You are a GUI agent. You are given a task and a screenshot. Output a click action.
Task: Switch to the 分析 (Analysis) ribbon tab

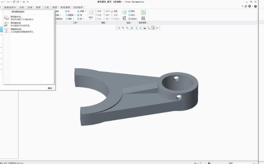22,7
